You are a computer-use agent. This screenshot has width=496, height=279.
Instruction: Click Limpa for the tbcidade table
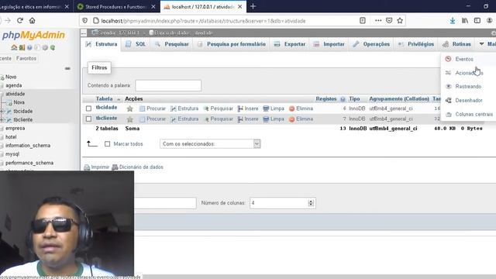274,108
